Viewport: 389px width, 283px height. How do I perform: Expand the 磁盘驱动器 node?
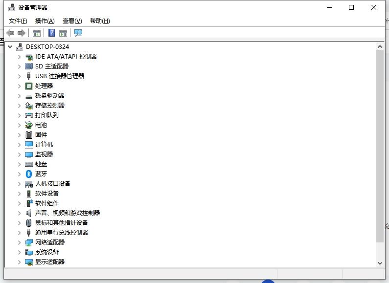point(20,96)
